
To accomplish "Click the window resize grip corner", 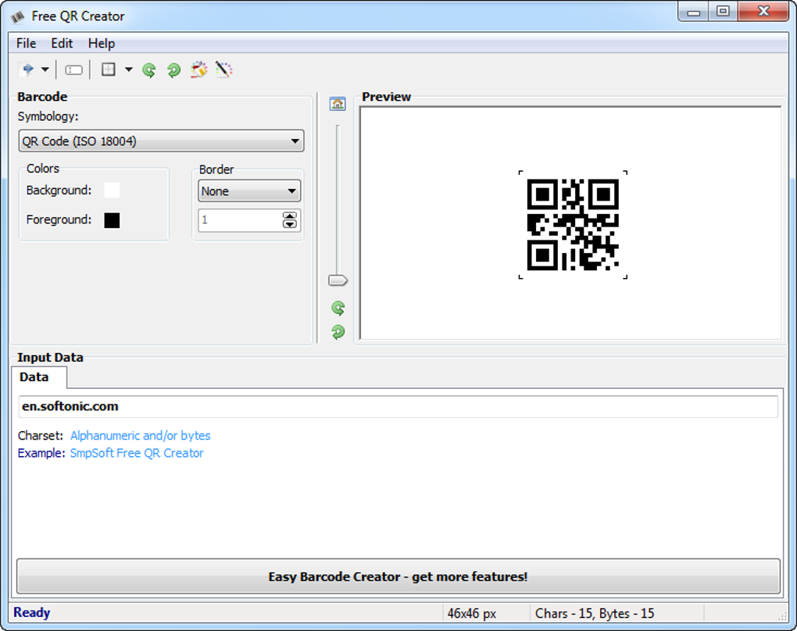I will [x=782, y=616].
